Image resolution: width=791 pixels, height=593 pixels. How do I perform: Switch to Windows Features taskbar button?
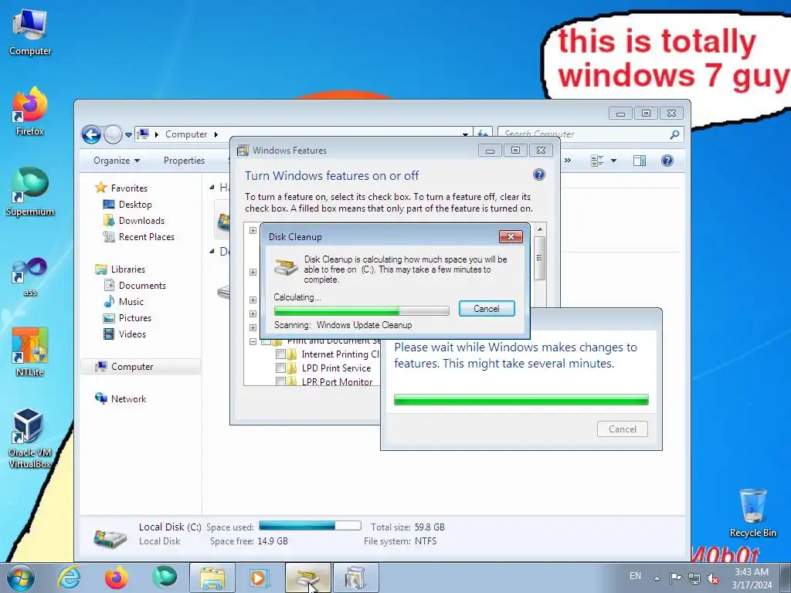(355, 578)
